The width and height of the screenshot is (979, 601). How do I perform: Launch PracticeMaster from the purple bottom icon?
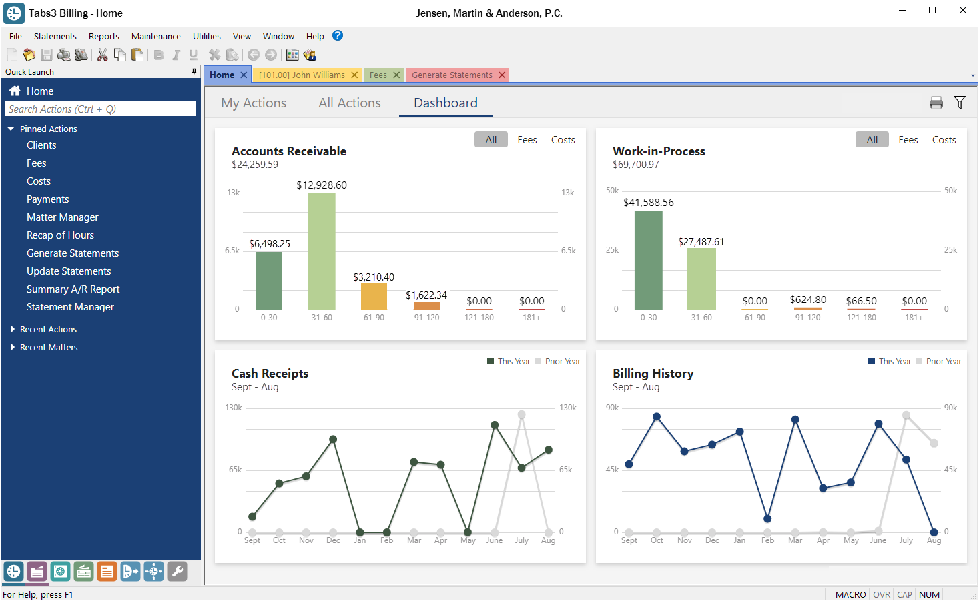[37, 571]
